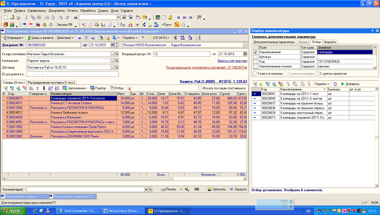Open the calendar icon in main toolbar
Image resolution: width=380 pixels, height=215 pixels.
[164, 17]
